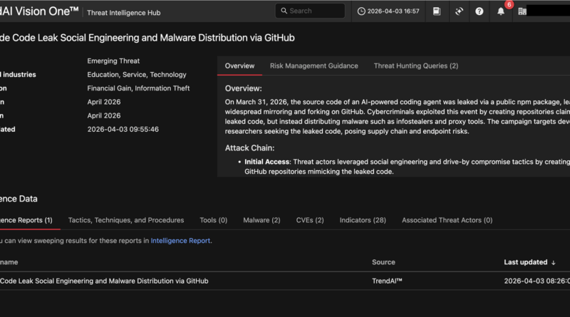Click the Source column header
The height and width of the screenshot is (317, 570).
383,262
